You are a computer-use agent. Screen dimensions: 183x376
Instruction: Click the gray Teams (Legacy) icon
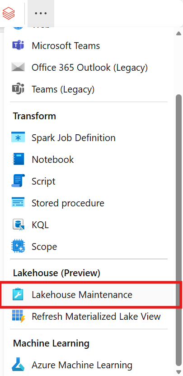coord(18,89)
